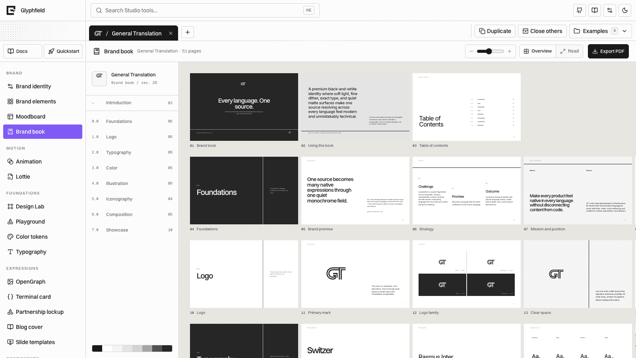Open page 13 Clear space thumbnail
The image size is (636, 358).
[x=578, y=274]
